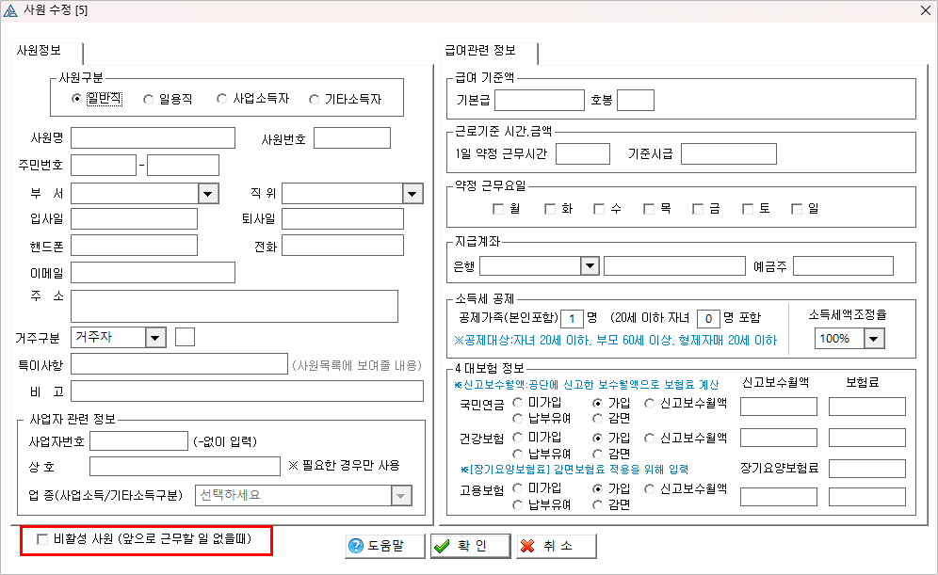Open the 부서 dropdown list
Viewport: 938px width, 575px height.
click(x=208, y=194)
